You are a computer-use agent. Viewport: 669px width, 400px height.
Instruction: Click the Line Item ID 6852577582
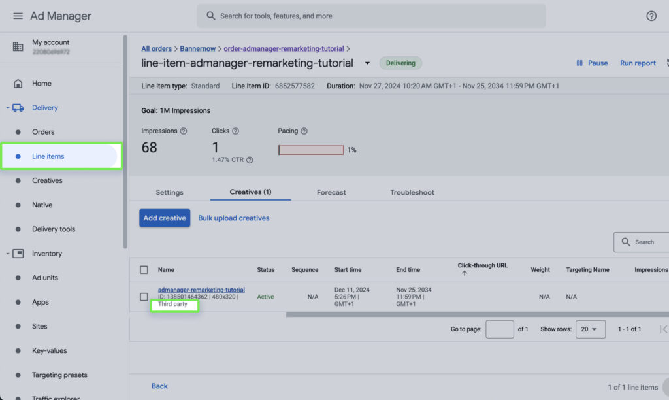pos(295,86)
